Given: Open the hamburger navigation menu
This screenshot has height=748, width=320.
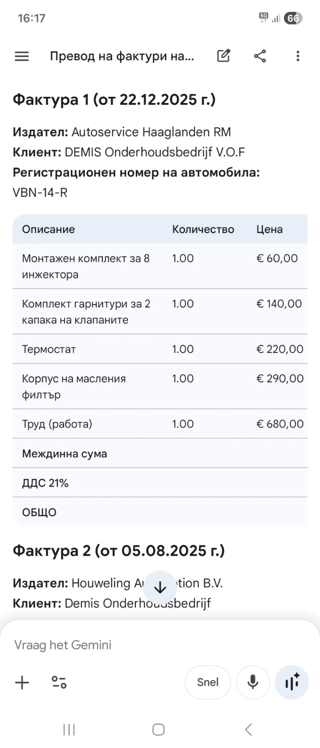Looking at the screenshot, I should (x=22, y=56).
